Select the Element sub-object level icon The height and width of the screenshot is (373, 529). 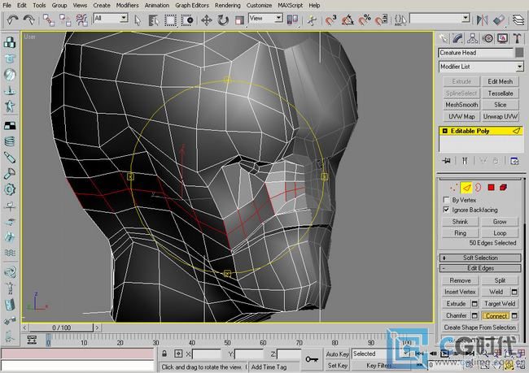(503, 188)
